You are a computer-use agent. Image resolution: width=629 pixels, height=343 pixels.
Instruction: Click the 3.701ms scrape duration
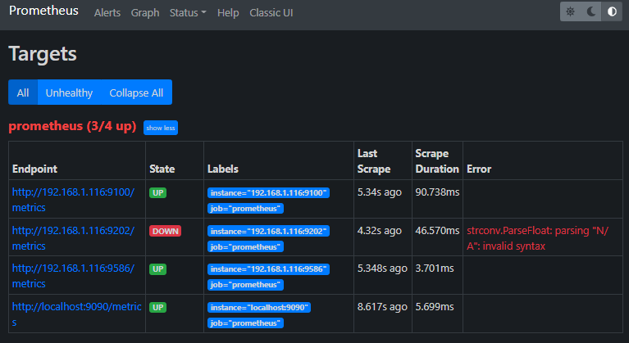click(435, 269)
